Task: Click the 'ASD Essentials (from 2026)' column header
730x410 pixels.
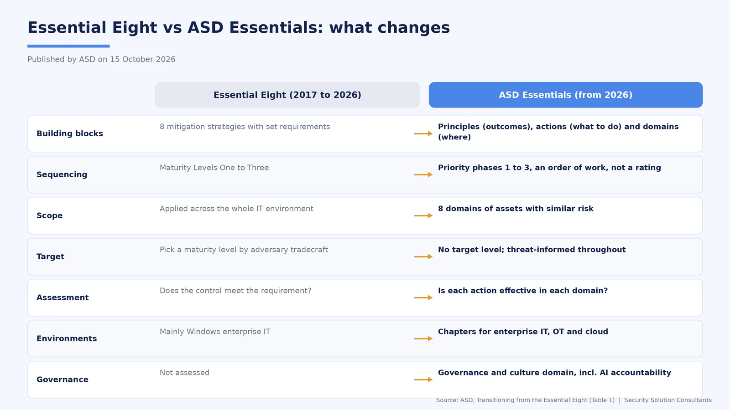Action: [566, 95]
